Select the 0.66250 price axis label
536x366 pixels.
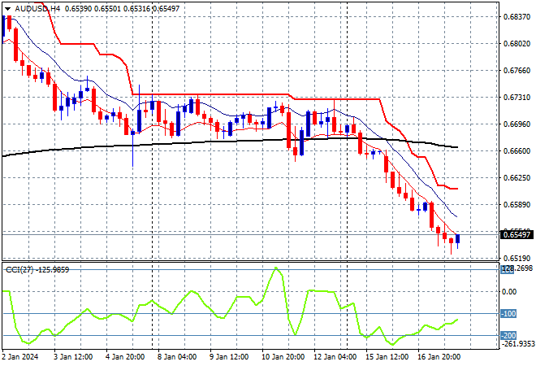pos(517,178)
